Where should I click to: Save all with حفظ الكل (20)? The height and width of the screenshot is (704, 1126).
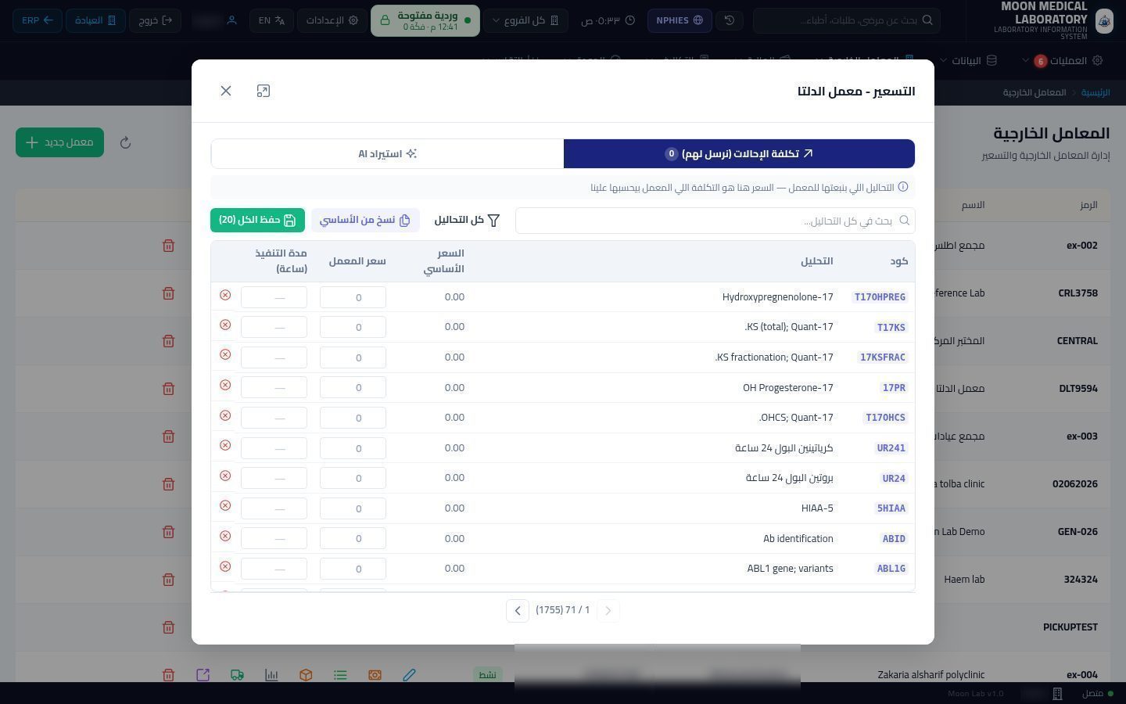(257, 221)
